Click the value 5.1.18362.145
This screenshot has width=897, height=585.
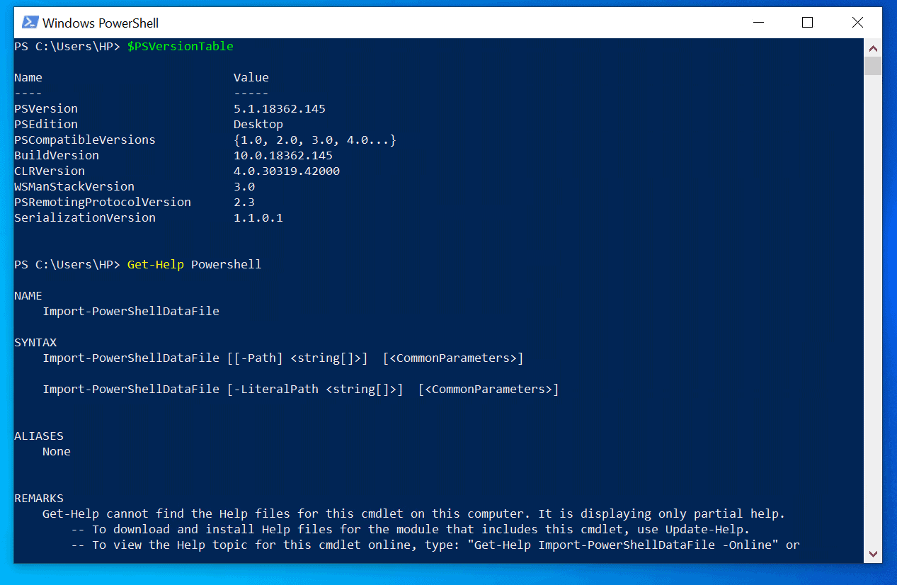tap(280, 109)
